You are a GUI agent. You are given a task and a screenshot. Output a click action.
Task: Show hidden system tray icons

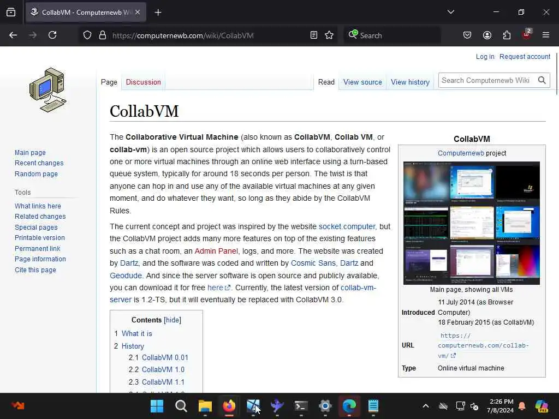point(426,406)
